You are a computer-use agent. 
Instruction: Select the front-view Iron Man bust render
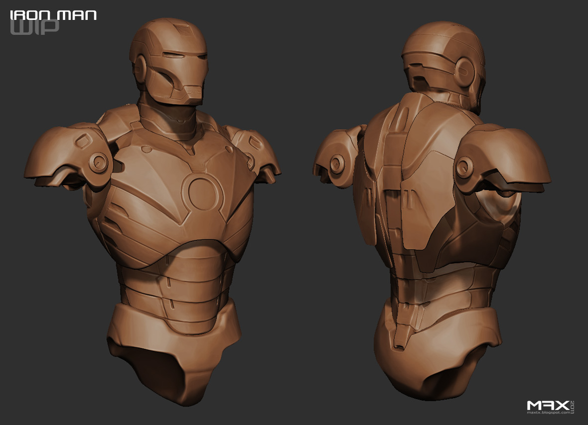tap(152, 212)
